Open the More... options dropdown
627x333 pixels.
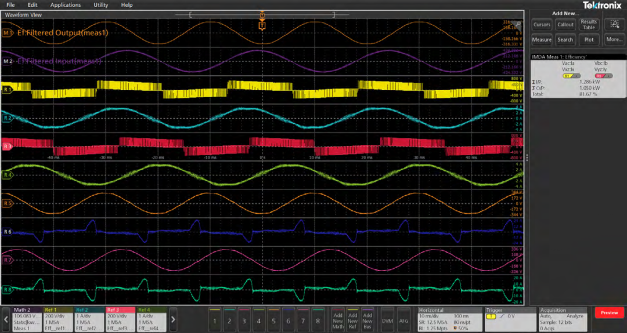click(x=614, y=40)
